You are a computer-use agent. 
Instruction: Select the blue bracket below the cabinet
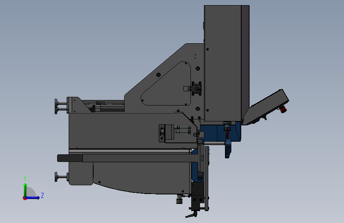point(221,133)
